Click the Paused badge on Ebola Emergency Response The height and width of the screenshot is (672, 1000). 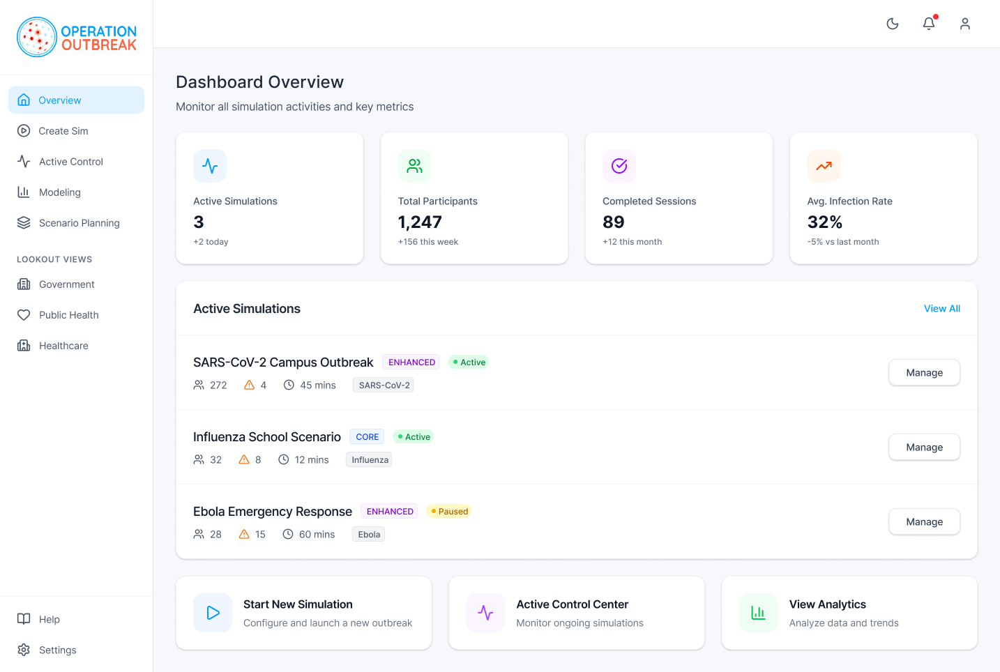[448, 511]
